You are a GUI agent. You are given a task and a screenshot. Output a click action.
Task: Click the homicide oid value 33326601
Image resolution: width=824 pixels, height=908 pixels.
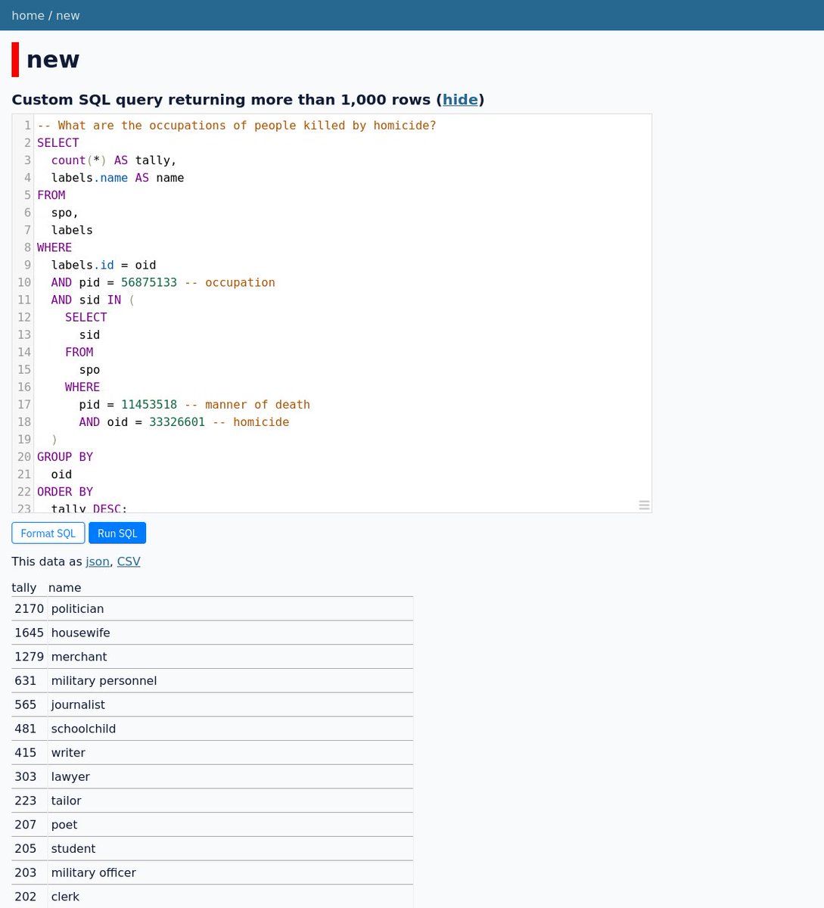point(177,422)
